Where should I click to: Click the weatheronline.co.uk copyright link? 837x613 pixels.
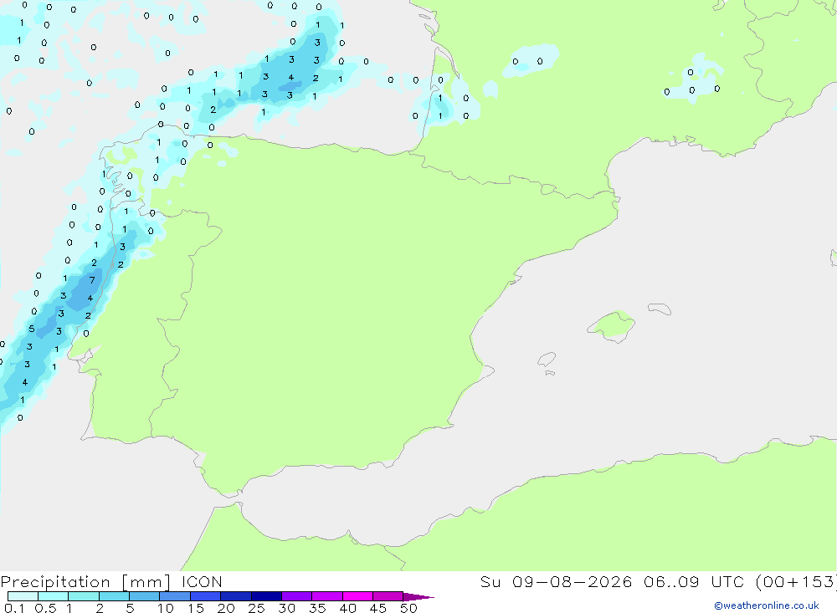tap(767, 605)
